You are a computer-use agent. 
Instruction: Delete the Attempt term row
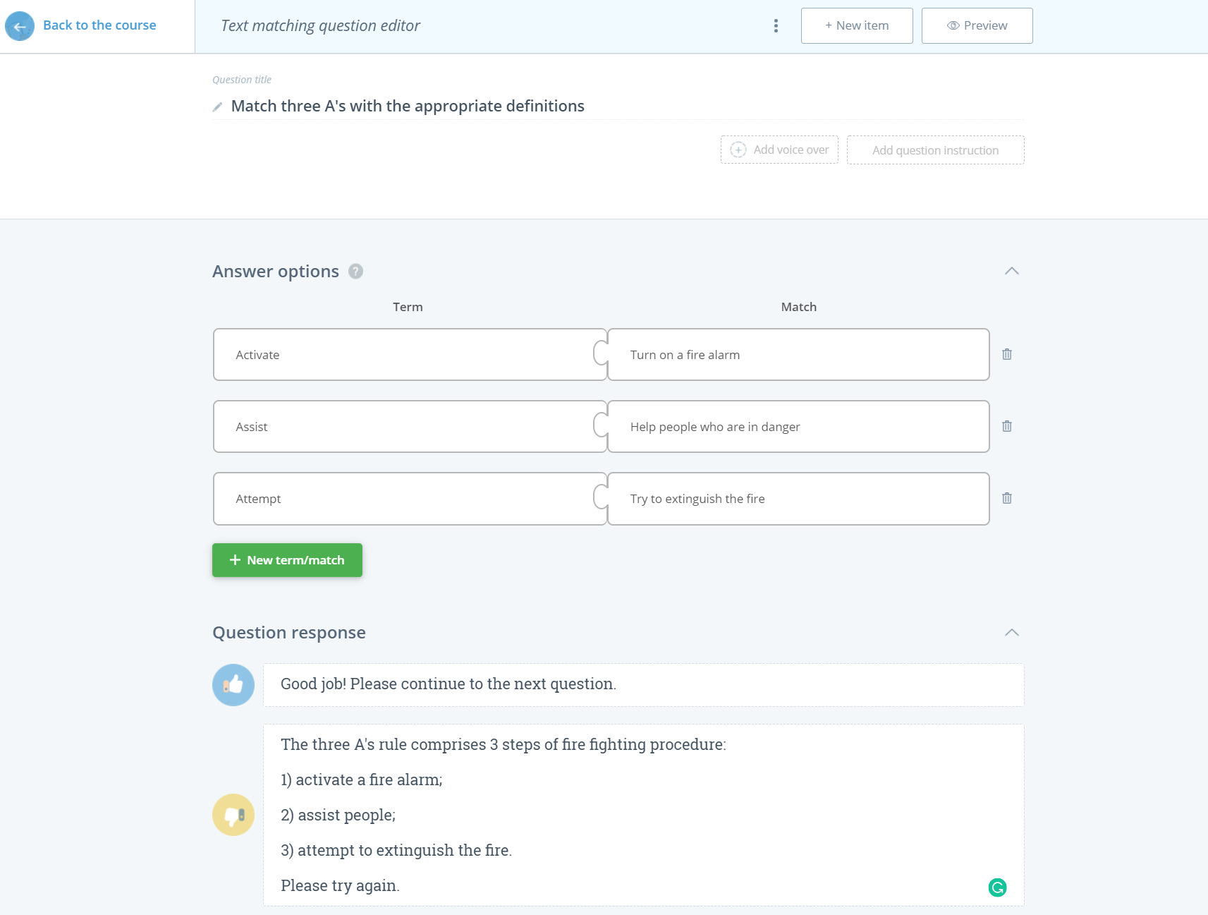pos(1007,498)
